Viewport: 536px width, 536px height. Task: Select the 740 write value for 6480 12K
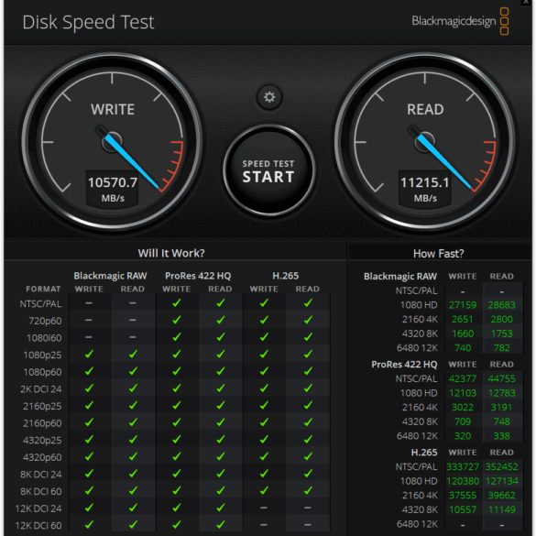pyautogui.click(x=463, y=348)
